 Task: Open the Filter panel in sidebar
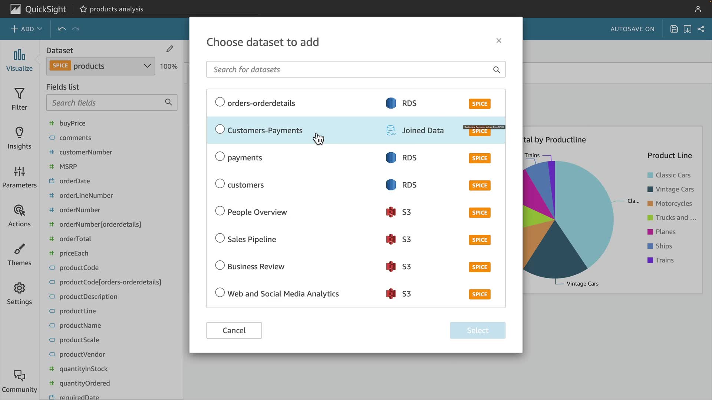click(x=19, y=99)
